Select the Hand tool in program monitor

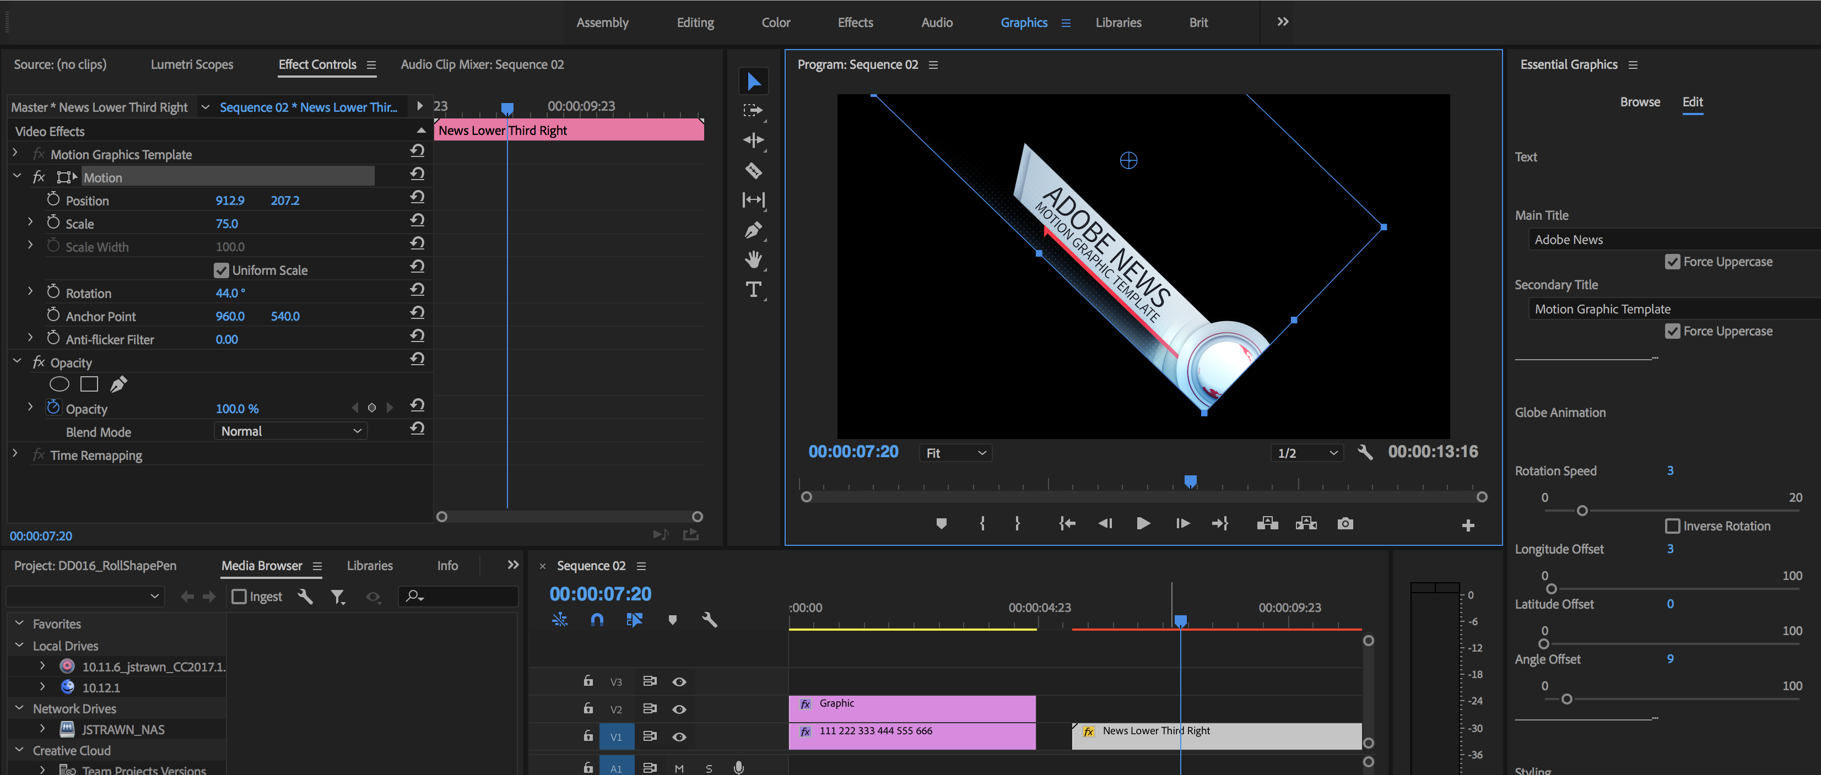753,258
